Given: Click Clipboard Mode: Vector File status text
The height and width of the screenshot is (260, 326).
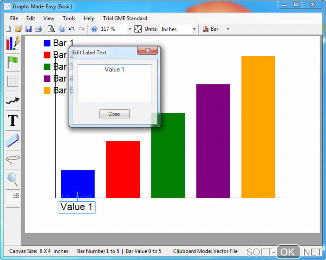Looking at the screenshot, I should pos(206,251).
